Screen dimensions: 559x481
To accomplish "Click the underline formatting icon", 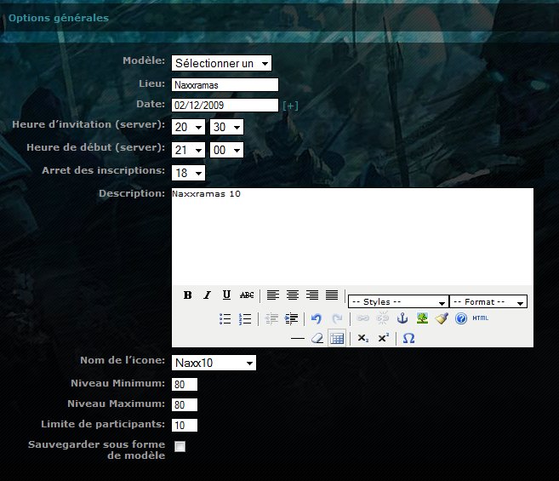I will (226, 295).
